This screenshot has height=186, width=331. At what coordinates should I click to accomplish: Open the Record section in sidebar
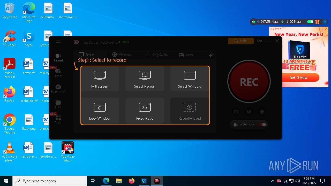pos(58,58)
